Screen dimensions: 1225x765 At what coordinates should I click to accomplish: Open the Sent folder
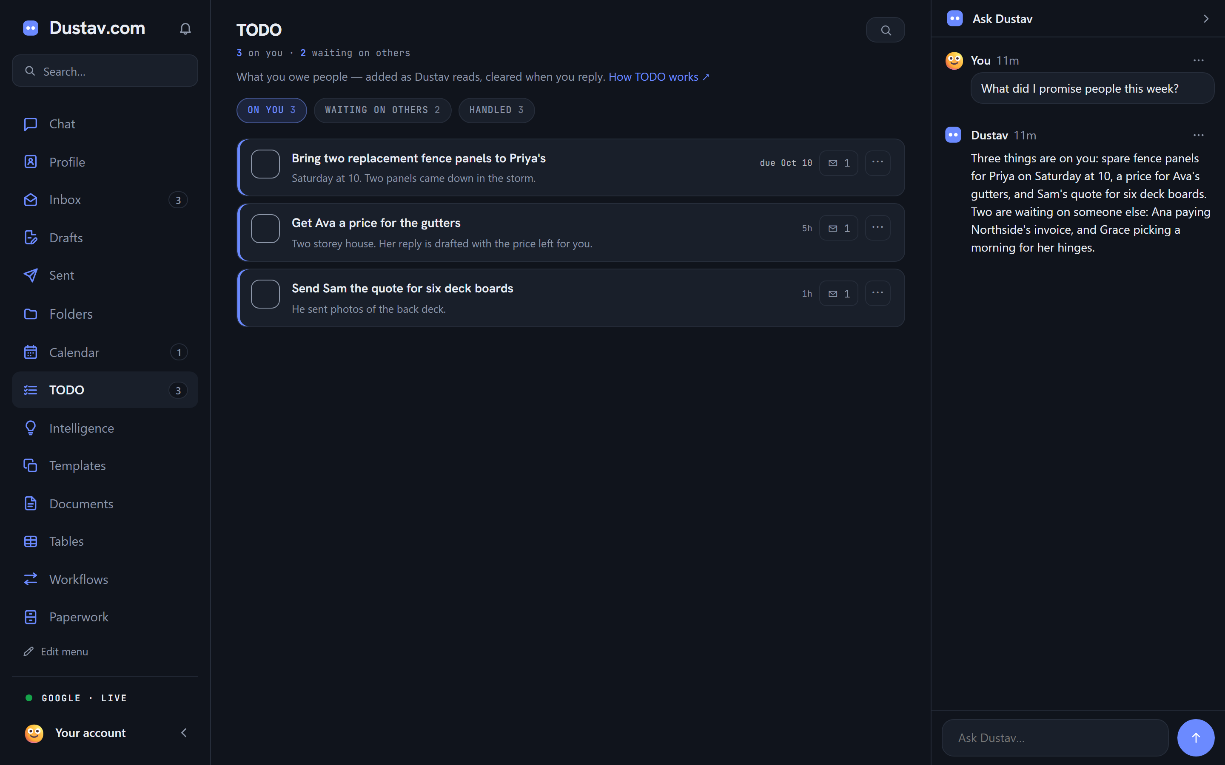pyautogui.click(x=105, y=275)
